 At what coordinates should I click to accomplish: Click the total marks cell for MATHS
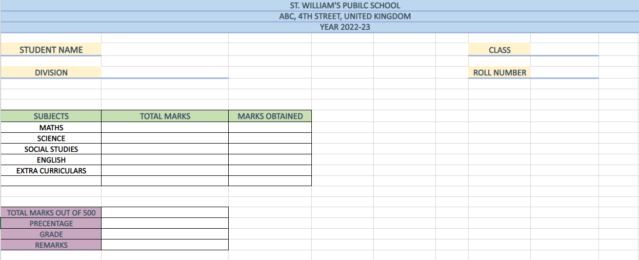tap(165, 128)
